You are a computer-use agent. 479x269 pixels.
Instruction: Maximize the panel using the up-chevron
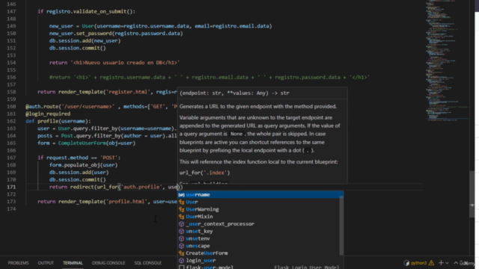point(456,263)
